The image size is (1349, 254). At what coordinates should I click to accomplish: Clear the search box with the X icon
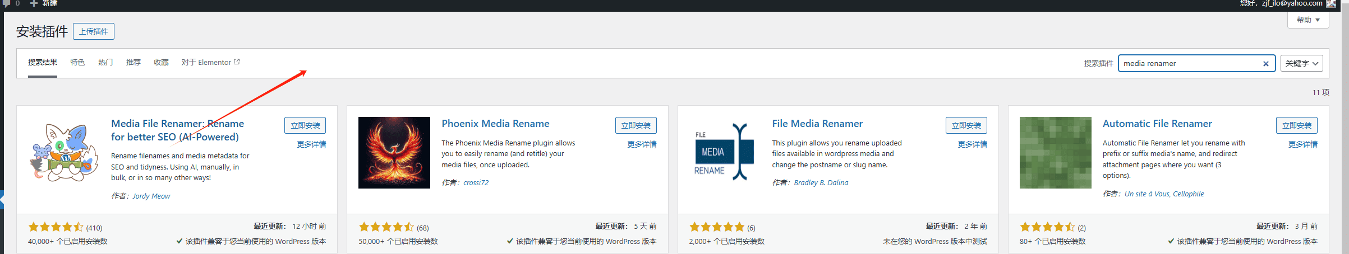pyautogui.click(x=1266, y=64)
